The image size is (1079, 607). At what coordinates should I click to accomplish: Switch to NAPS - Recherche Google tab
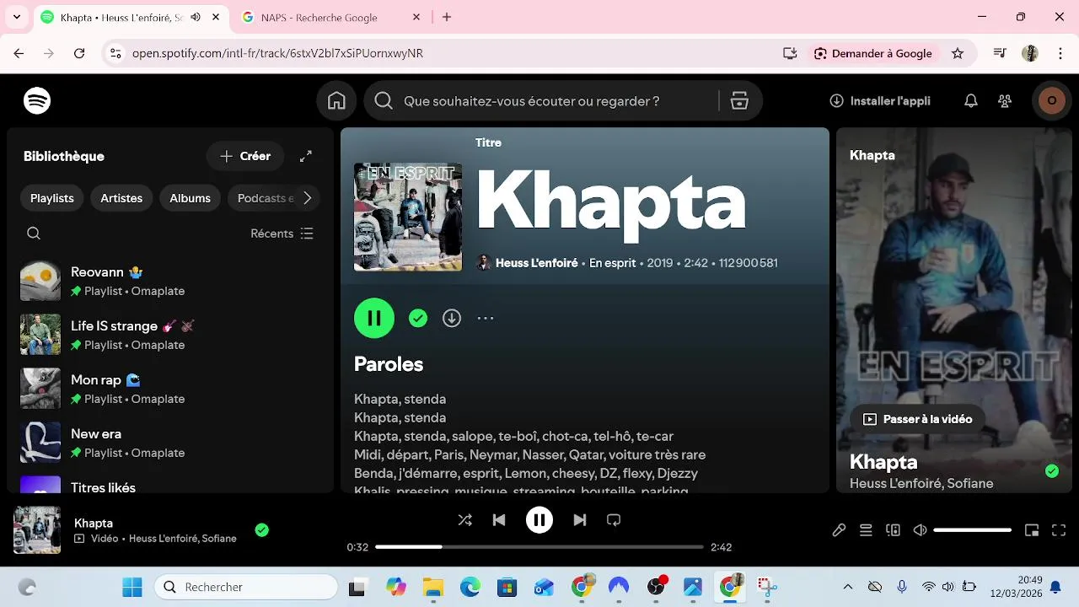point(319,17)
